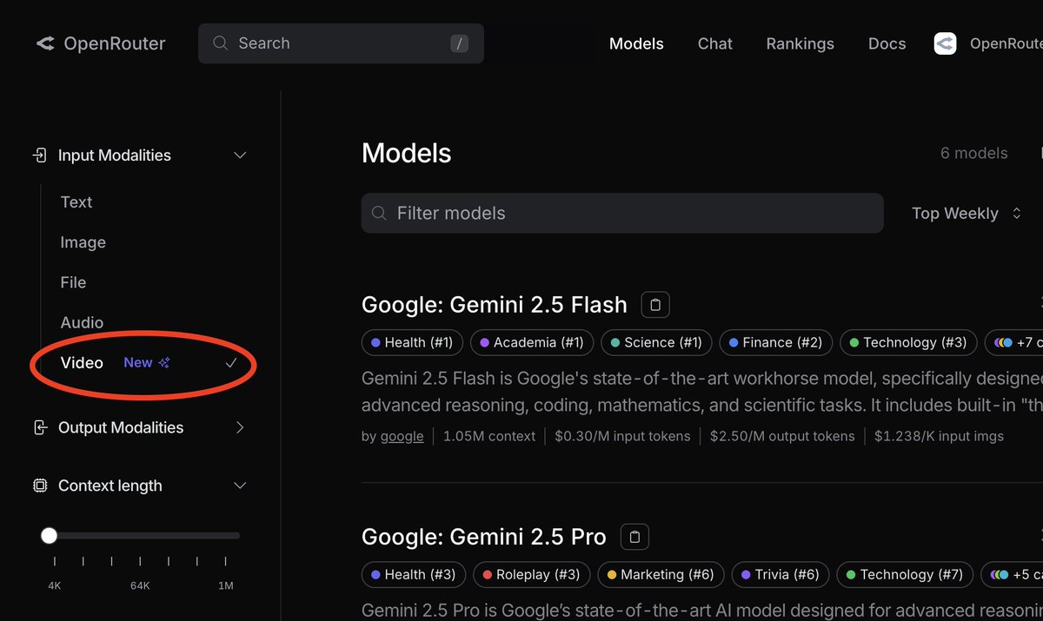1043x621 pixels.
Task: Click the OpenRouter logo icon at top left
Action: tap(45, 43)
